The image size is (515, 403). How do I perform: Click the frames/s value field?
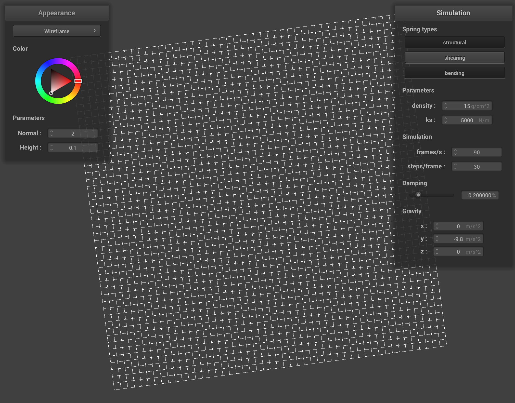coord(477,152)
